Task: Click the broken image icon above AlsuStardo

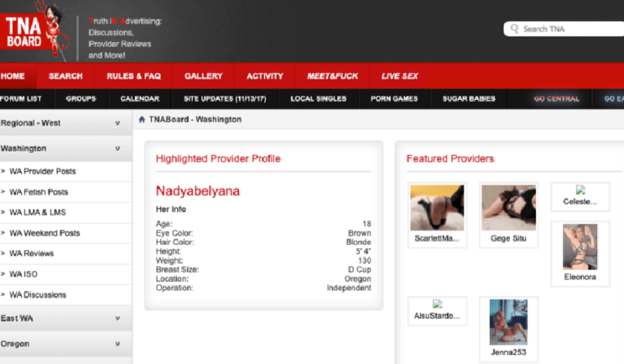Action: (x=437, y=304)
